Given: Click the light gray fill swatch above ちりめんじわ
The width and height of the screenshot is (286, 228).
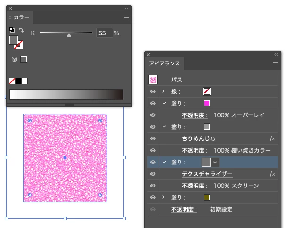Looking at the screenshot, I should (207, 127).
